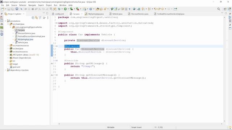
Task: Toggle Link with Editor in Project Explorer
Action: pyautogui.click(x=36, y=18)
